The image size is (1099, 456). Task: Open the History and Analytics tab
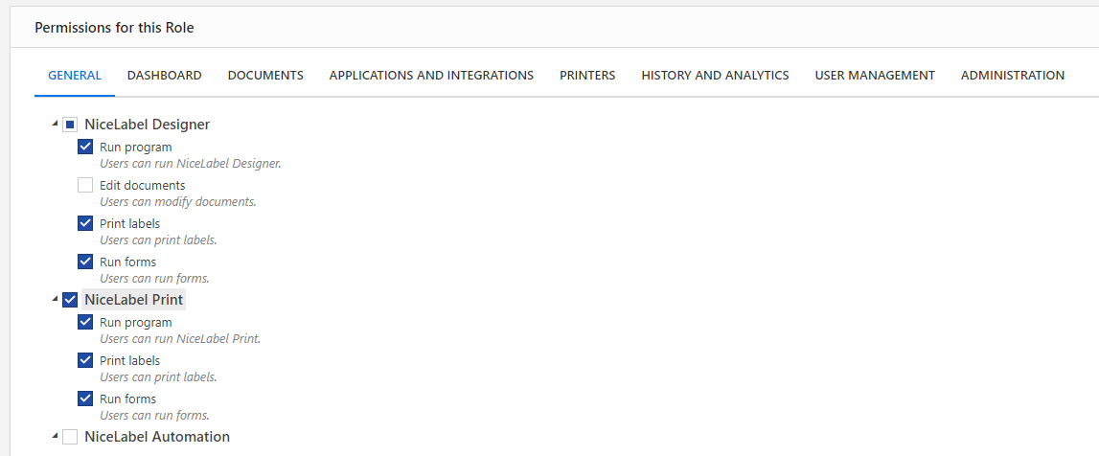coord(715,76)
